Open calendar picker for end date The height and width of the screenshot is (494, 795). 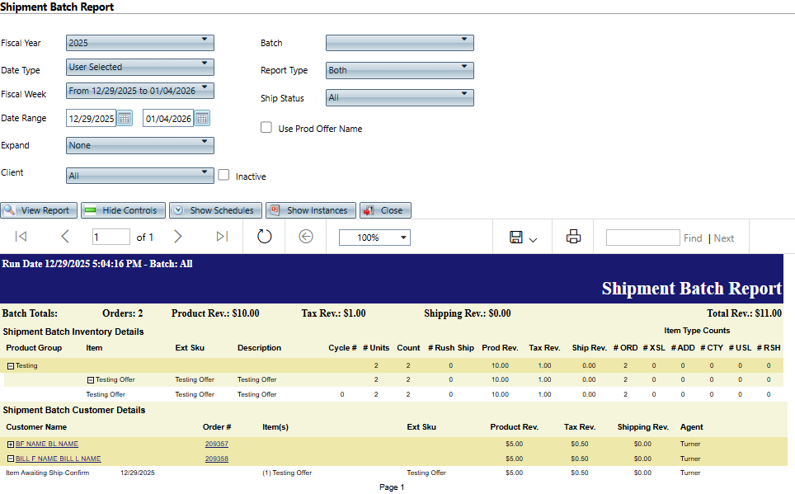click(202, 119)
